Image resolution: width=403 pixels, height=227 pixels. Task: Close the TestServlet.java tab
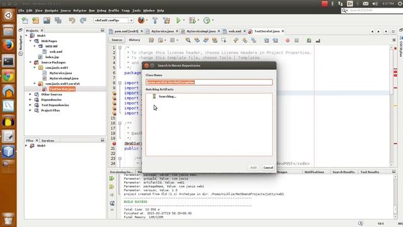click(283, 31)
